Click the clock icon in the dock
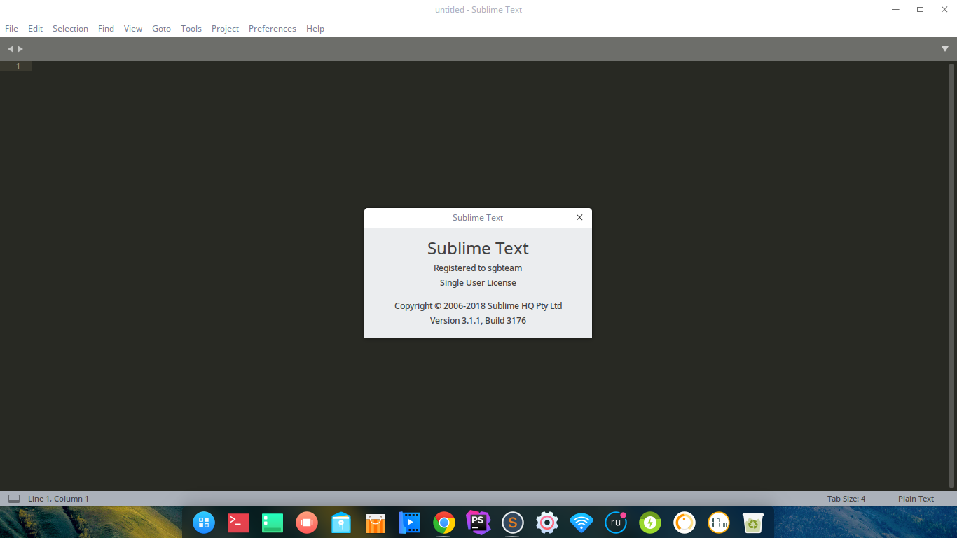This screenshot has height=538, width=957. 719,523
